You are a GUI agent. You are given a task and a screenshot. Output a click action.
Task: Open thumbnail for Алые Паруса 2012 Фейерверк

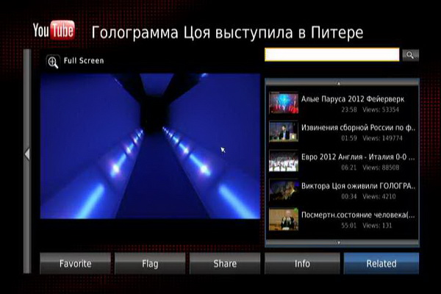point(283,102)
